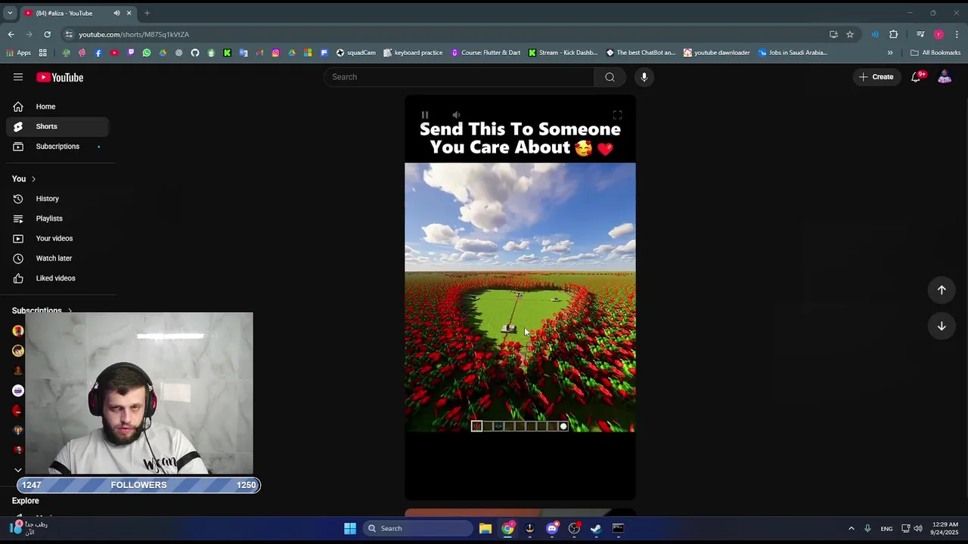
Task: Expand the You section chevron
Action: click(33, 179)
